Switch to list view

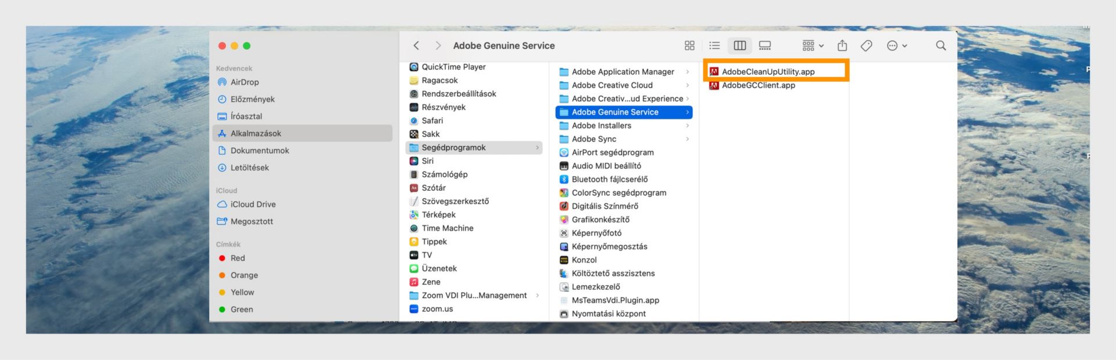click(714, 45)
